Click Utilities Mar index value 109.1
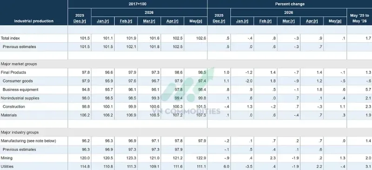 (155, 166)
